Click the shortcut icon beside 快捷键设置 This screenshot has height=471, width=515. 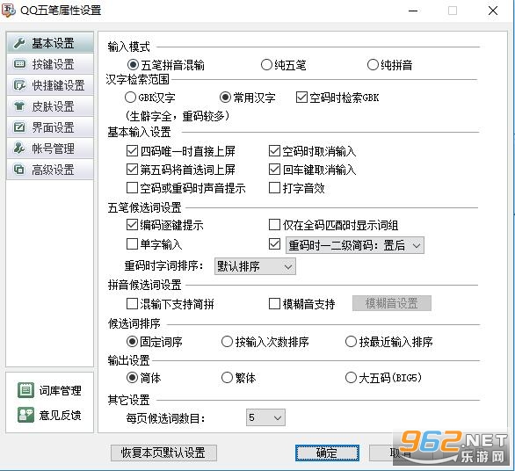point(19,85)
